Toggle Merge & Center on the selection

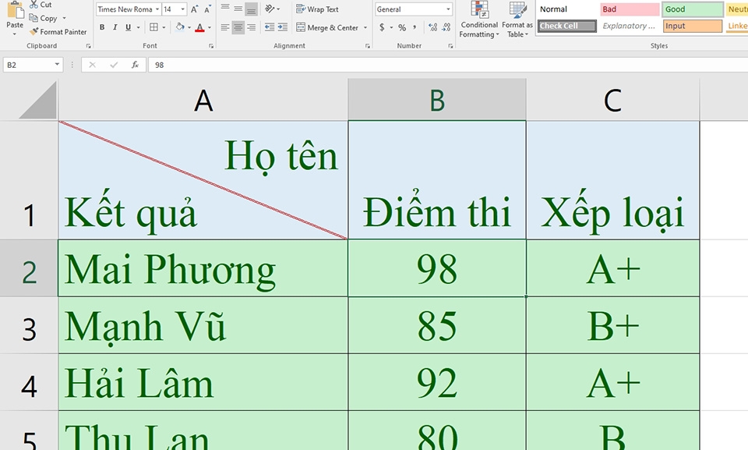(327, 27)
